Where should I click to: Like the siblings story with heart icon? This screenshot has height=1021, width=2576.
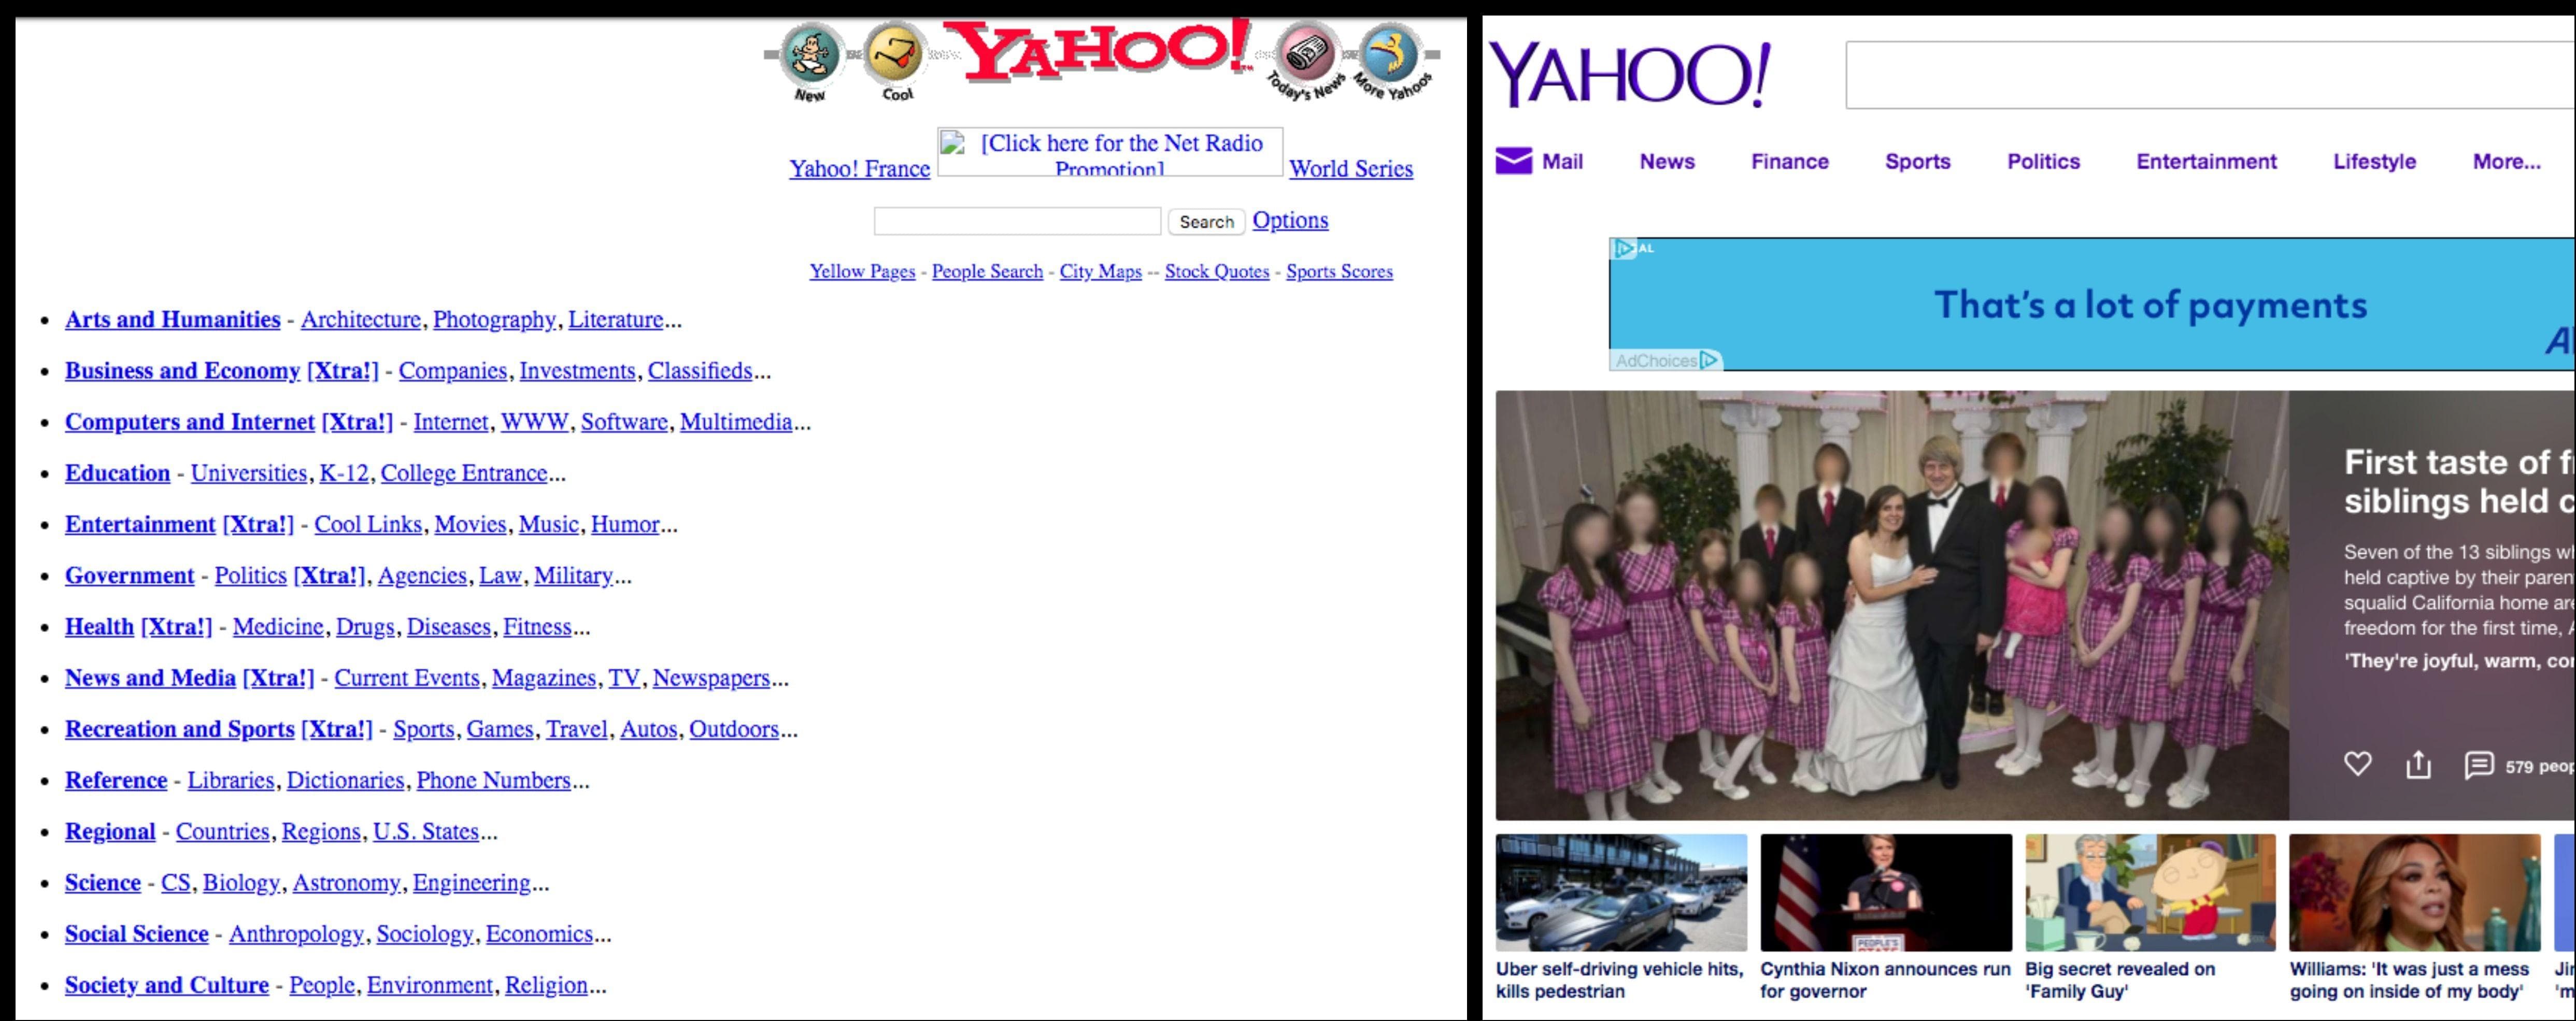2358,764
